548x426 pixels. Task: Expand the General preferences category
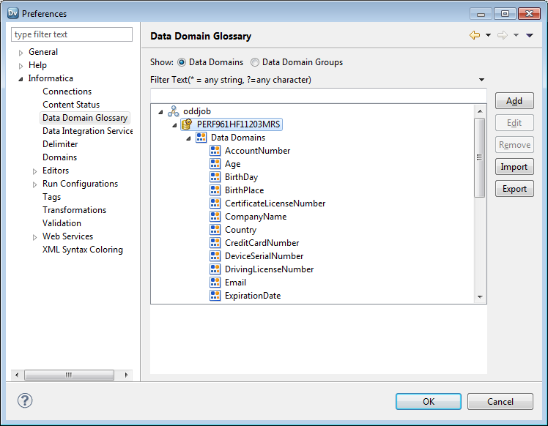point(21,53)
